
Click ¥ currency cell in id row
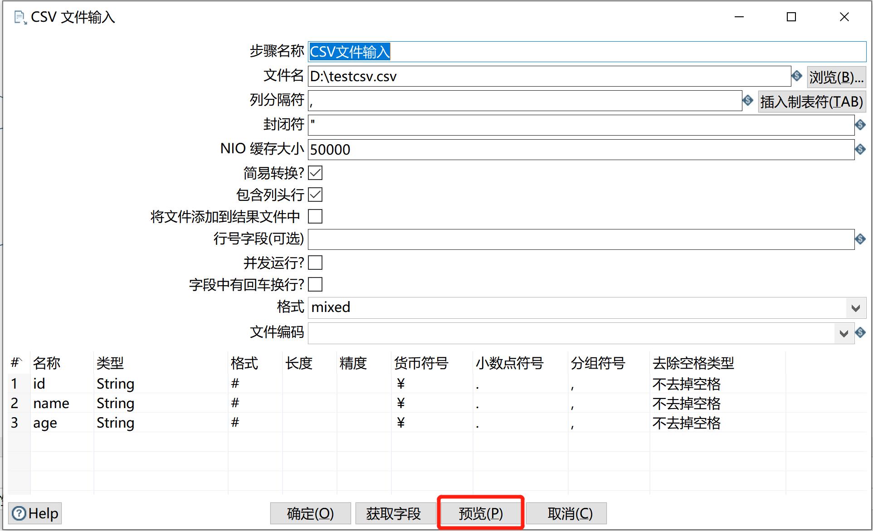pos(432,384)
